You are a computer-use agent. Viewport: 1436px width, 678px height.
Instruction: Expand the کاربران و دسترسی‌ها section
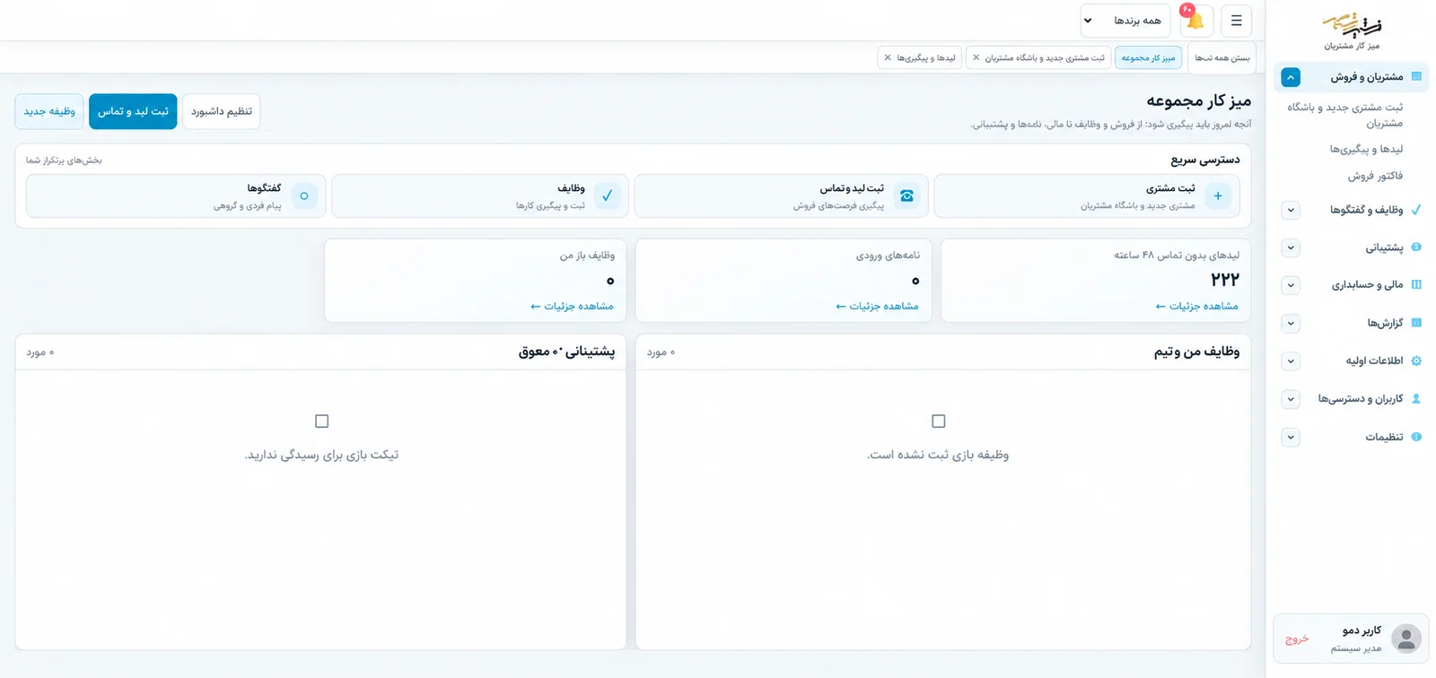tap(1291, 399)
